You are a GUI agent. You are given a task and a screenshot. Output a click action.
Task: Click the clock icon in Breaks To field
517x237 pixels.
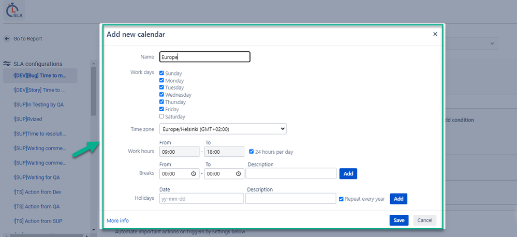(239, 174)
